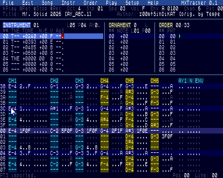223x178 pixels.
Task: Select the ORDER panel header
Action: pos(166,25)
